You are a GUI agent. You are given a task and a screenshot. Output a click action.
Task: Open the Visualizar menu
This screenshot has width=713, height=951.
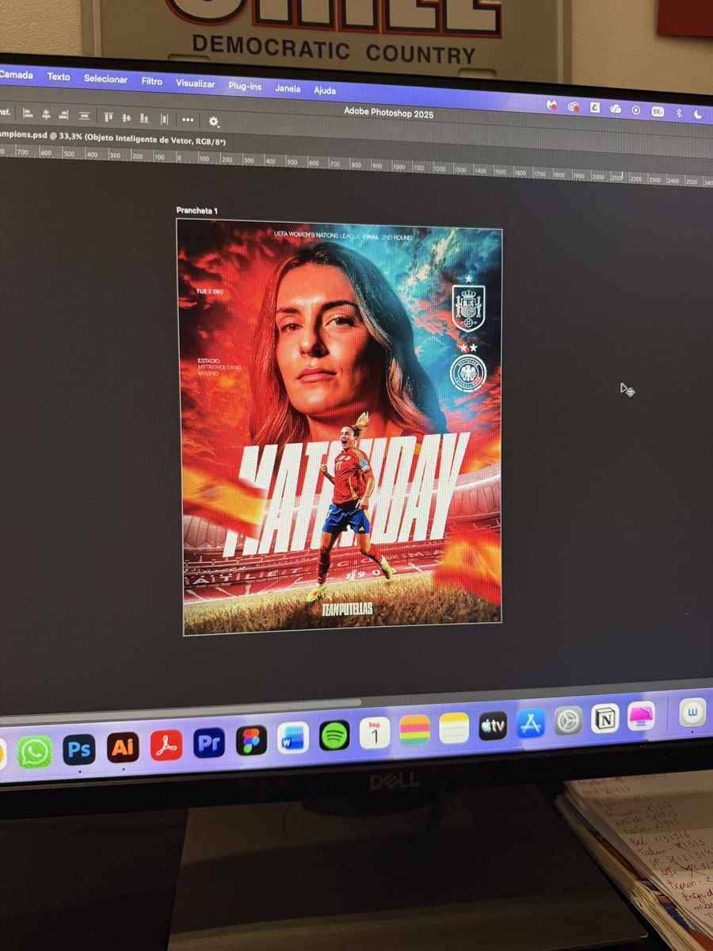click(x=195, y=83)
